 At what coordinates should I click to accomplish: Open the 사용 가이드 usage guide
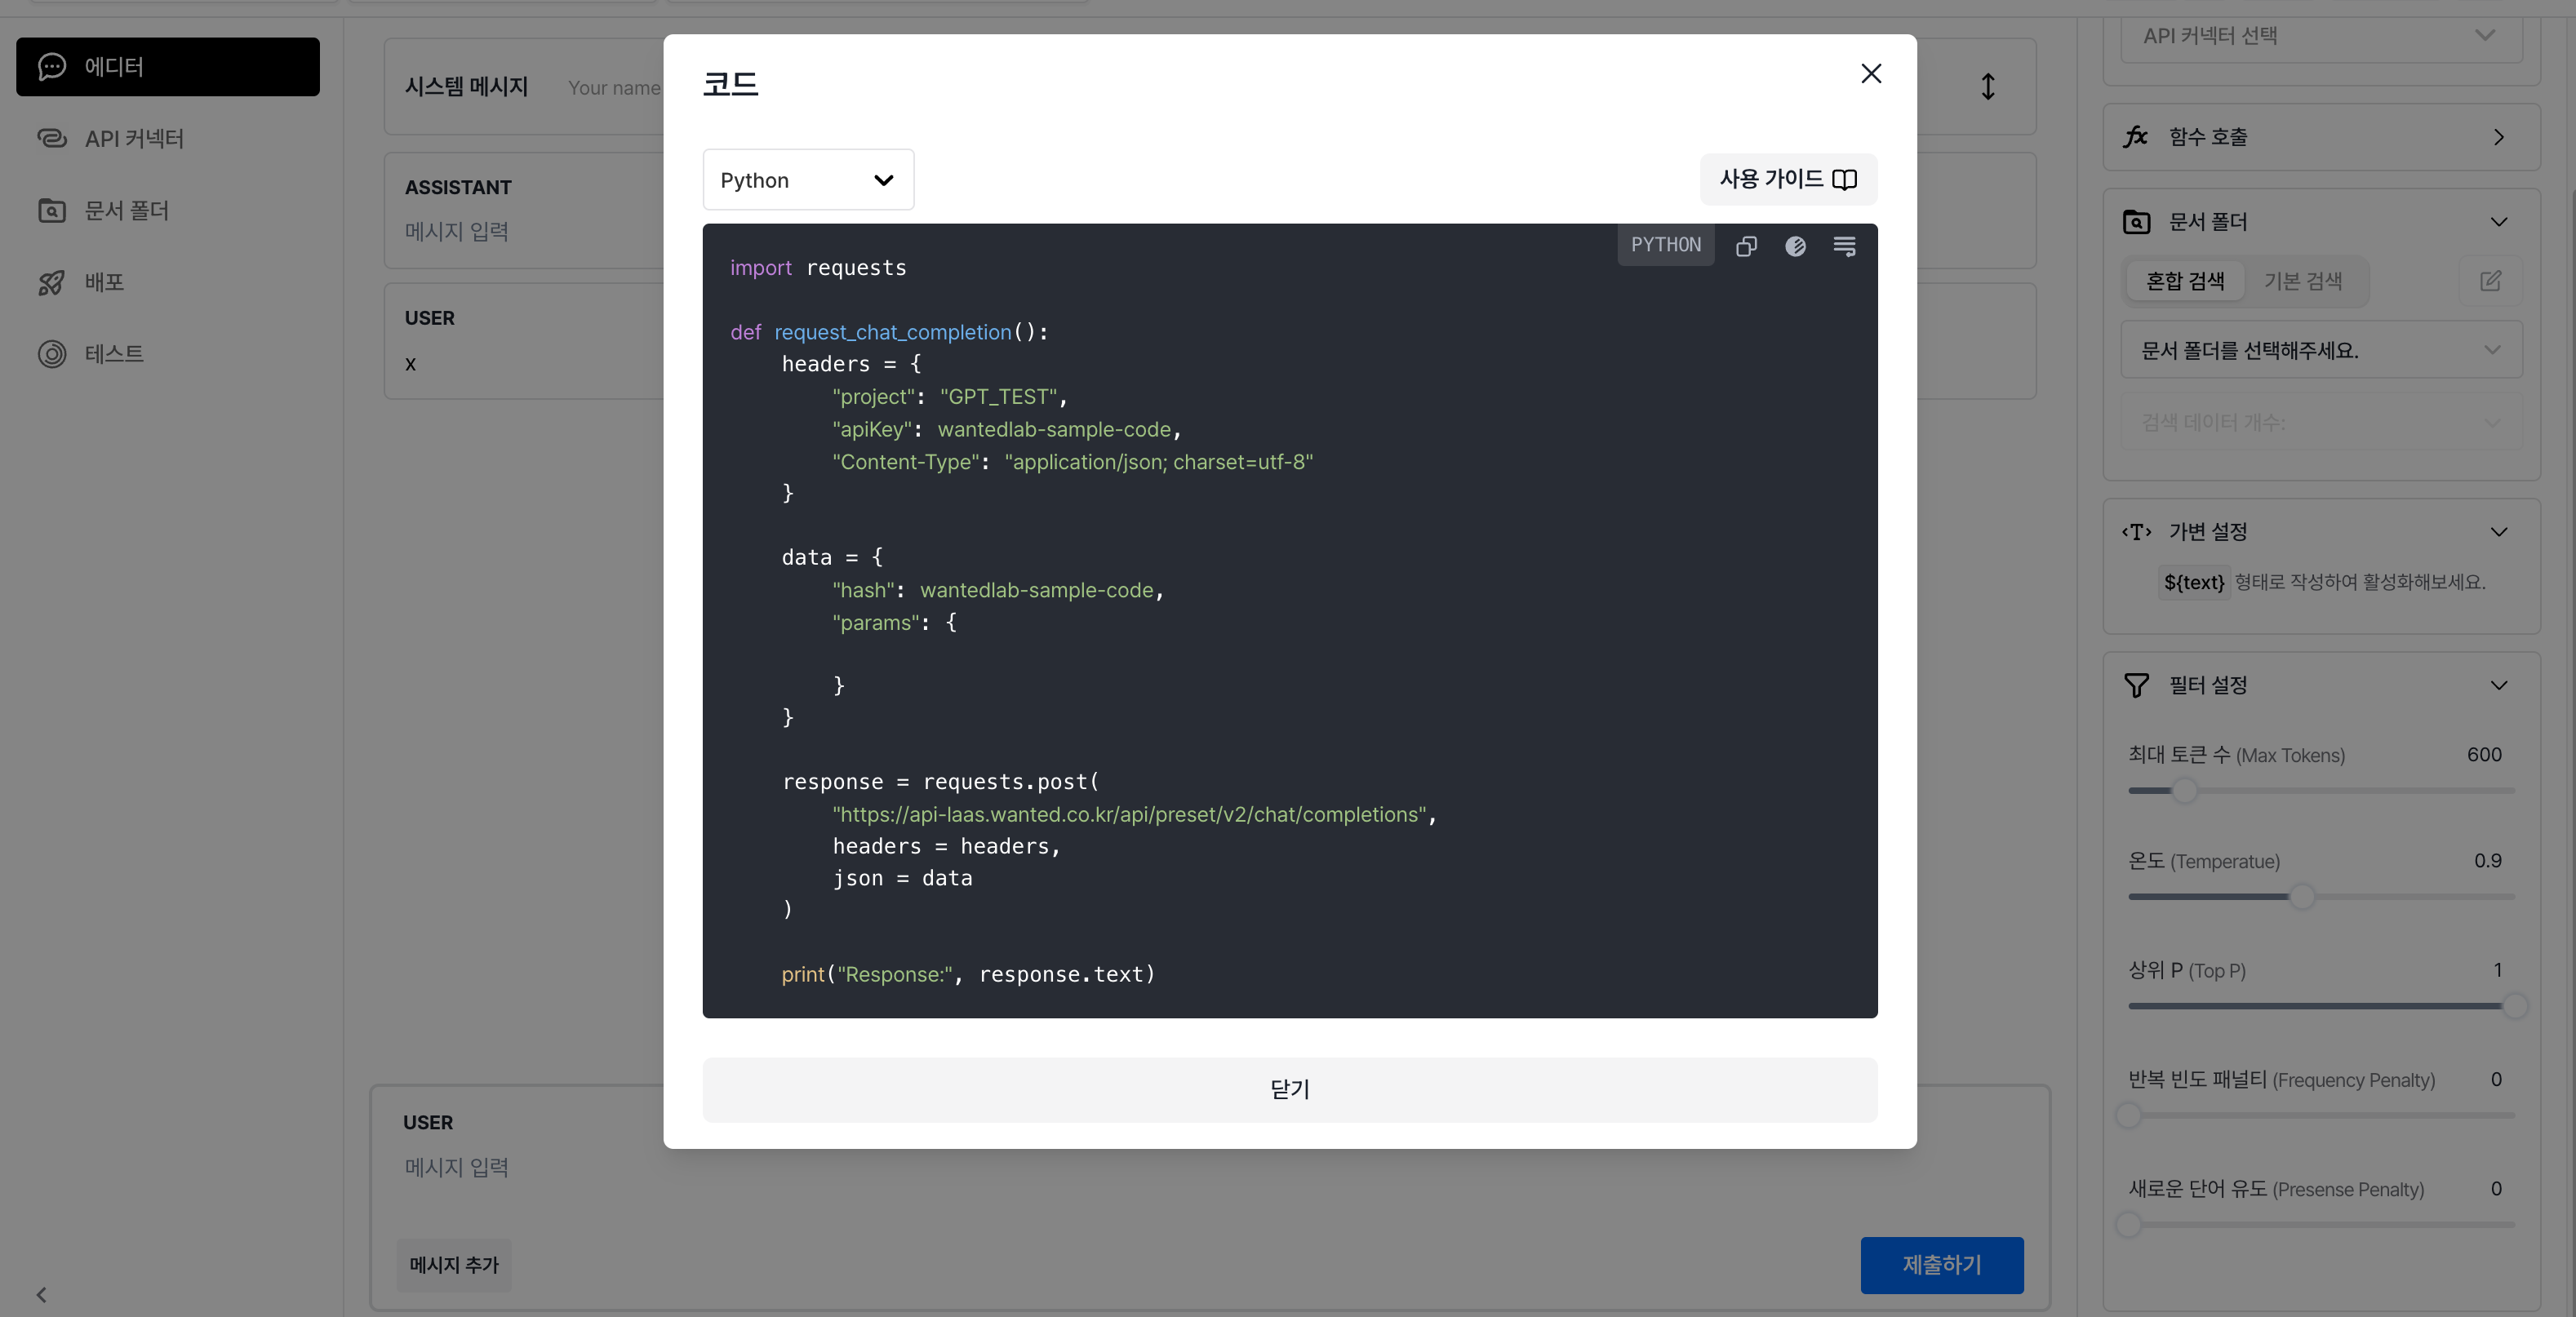1788,179
